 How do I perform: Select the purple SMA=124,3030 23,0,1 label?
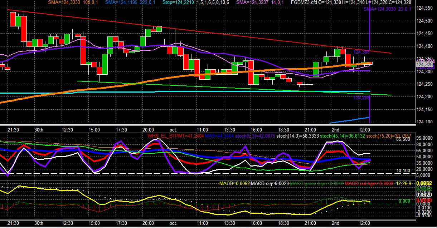tap(387, 9)
